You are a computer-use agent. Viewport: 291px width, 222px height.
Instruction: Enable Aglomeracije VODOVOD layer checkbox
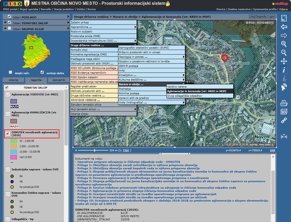[8, 94]
